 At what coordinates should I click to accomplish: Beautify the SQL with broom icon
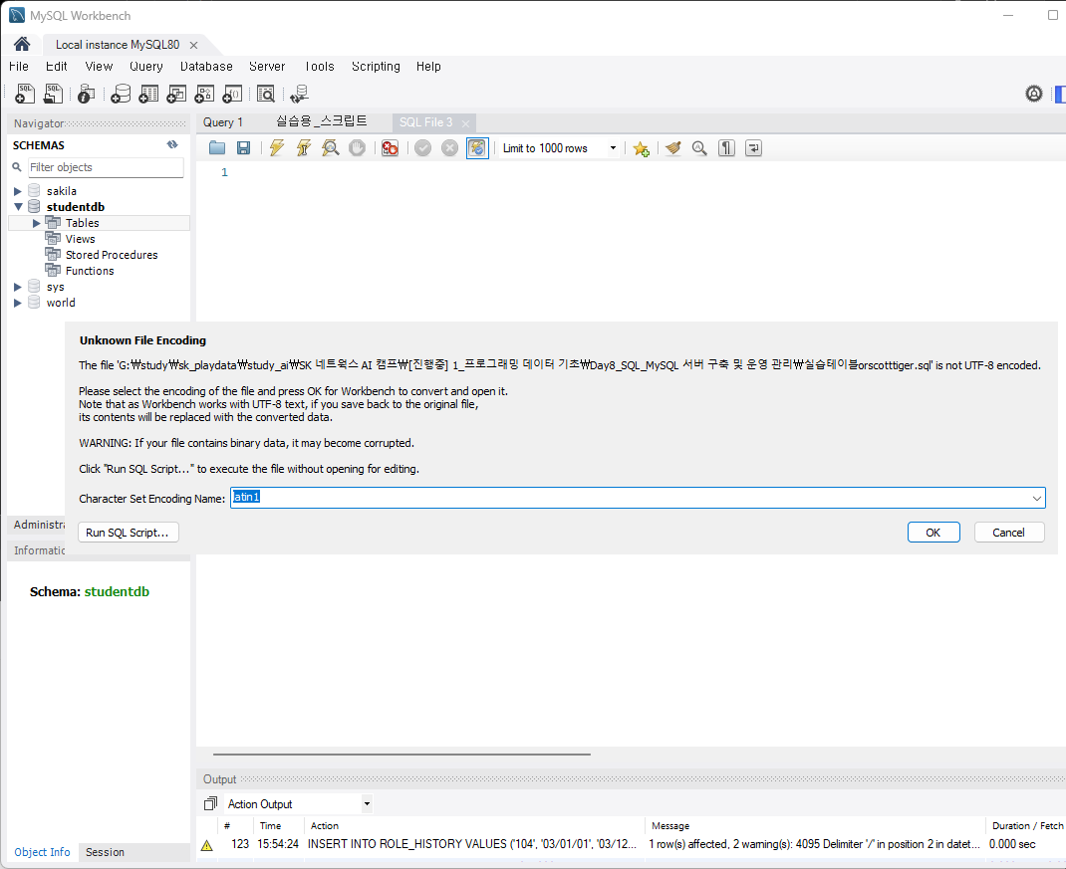[673, 148]
